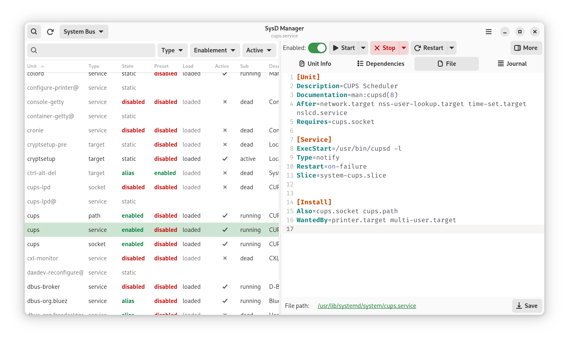
Task: Click the Also=cups.socket cups.path line
Action: [x=347, y=211]
